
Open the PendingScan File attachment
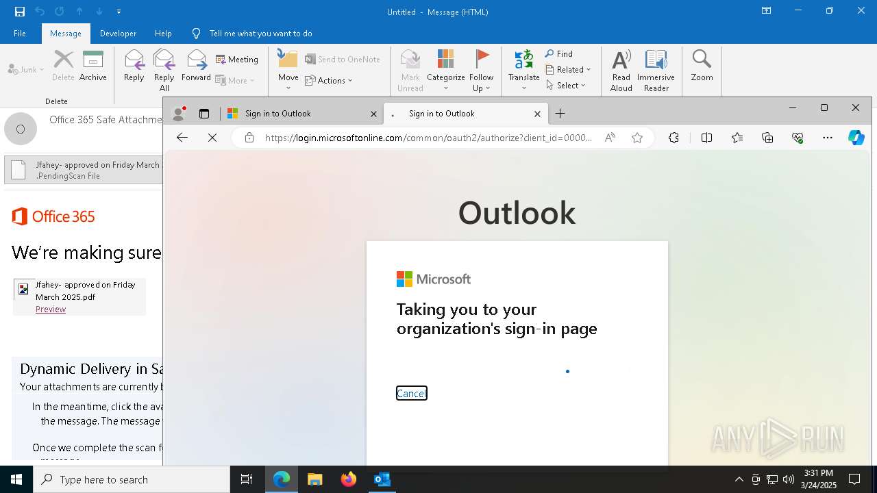pyautogui.click(x=84, y=170)
